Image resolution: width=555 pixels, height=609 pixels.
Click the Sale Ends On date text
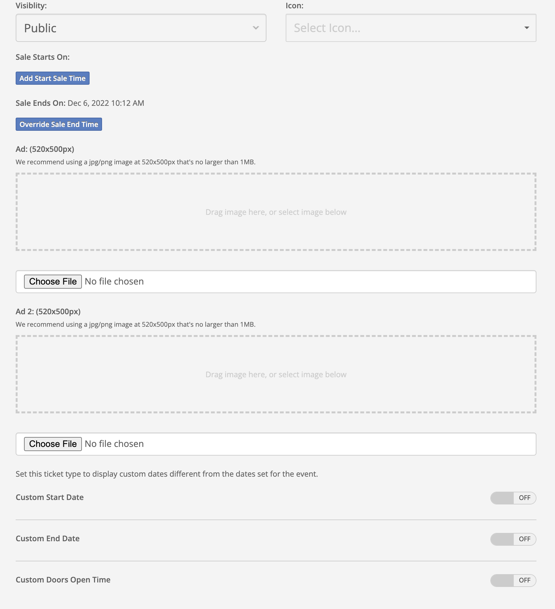(x=106, y=103)
